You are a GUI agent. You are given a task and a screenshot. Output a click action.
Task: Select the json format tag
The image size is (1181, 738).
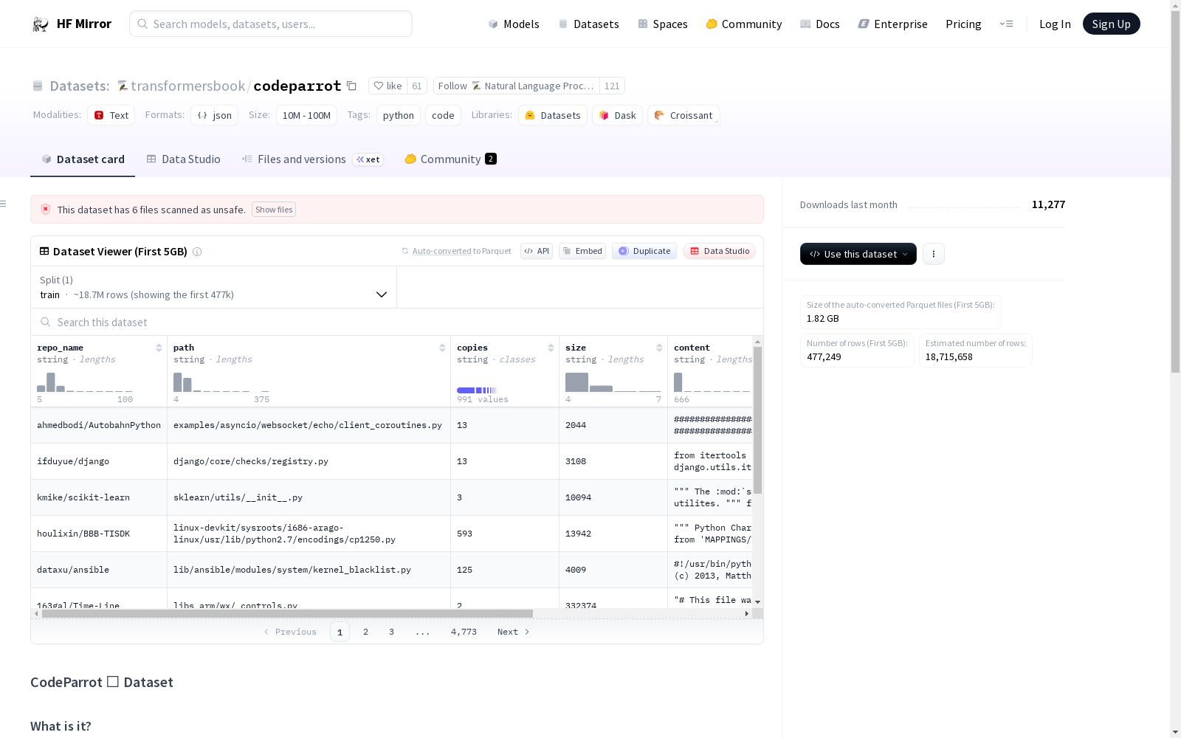coord(214,115)
